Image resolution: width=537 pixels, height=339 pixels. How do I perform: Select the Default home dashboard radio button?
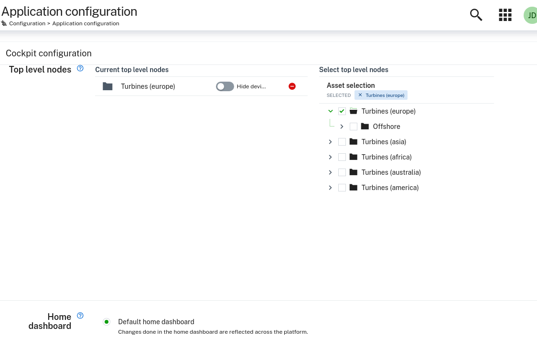107,322
